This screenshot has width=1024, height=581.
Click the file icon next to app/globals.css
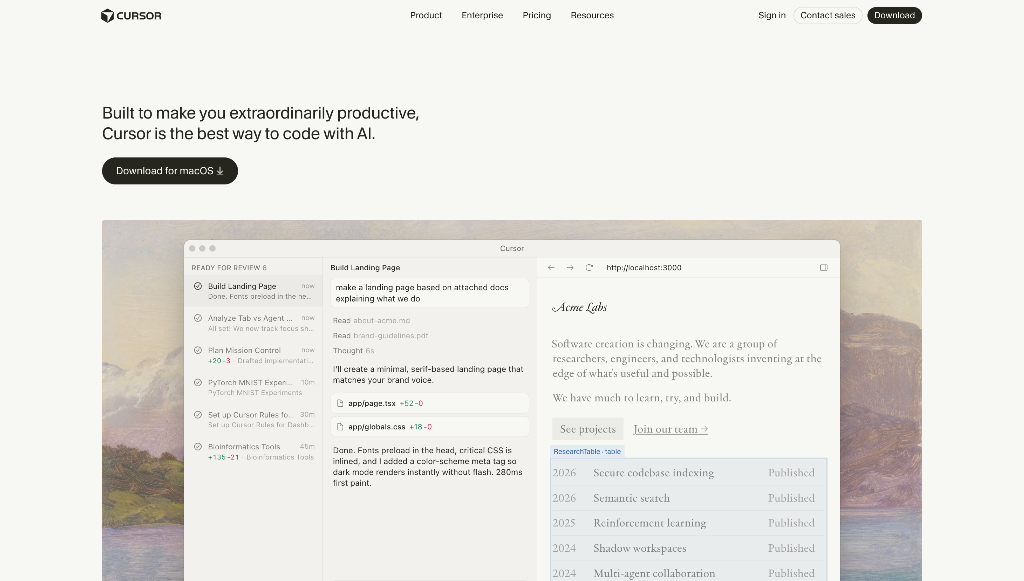point(341,427)
